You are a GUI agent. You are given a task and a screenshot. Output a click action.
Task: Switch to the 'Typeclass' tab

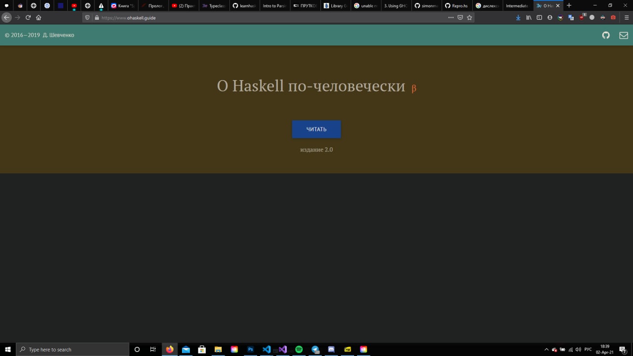213,5
